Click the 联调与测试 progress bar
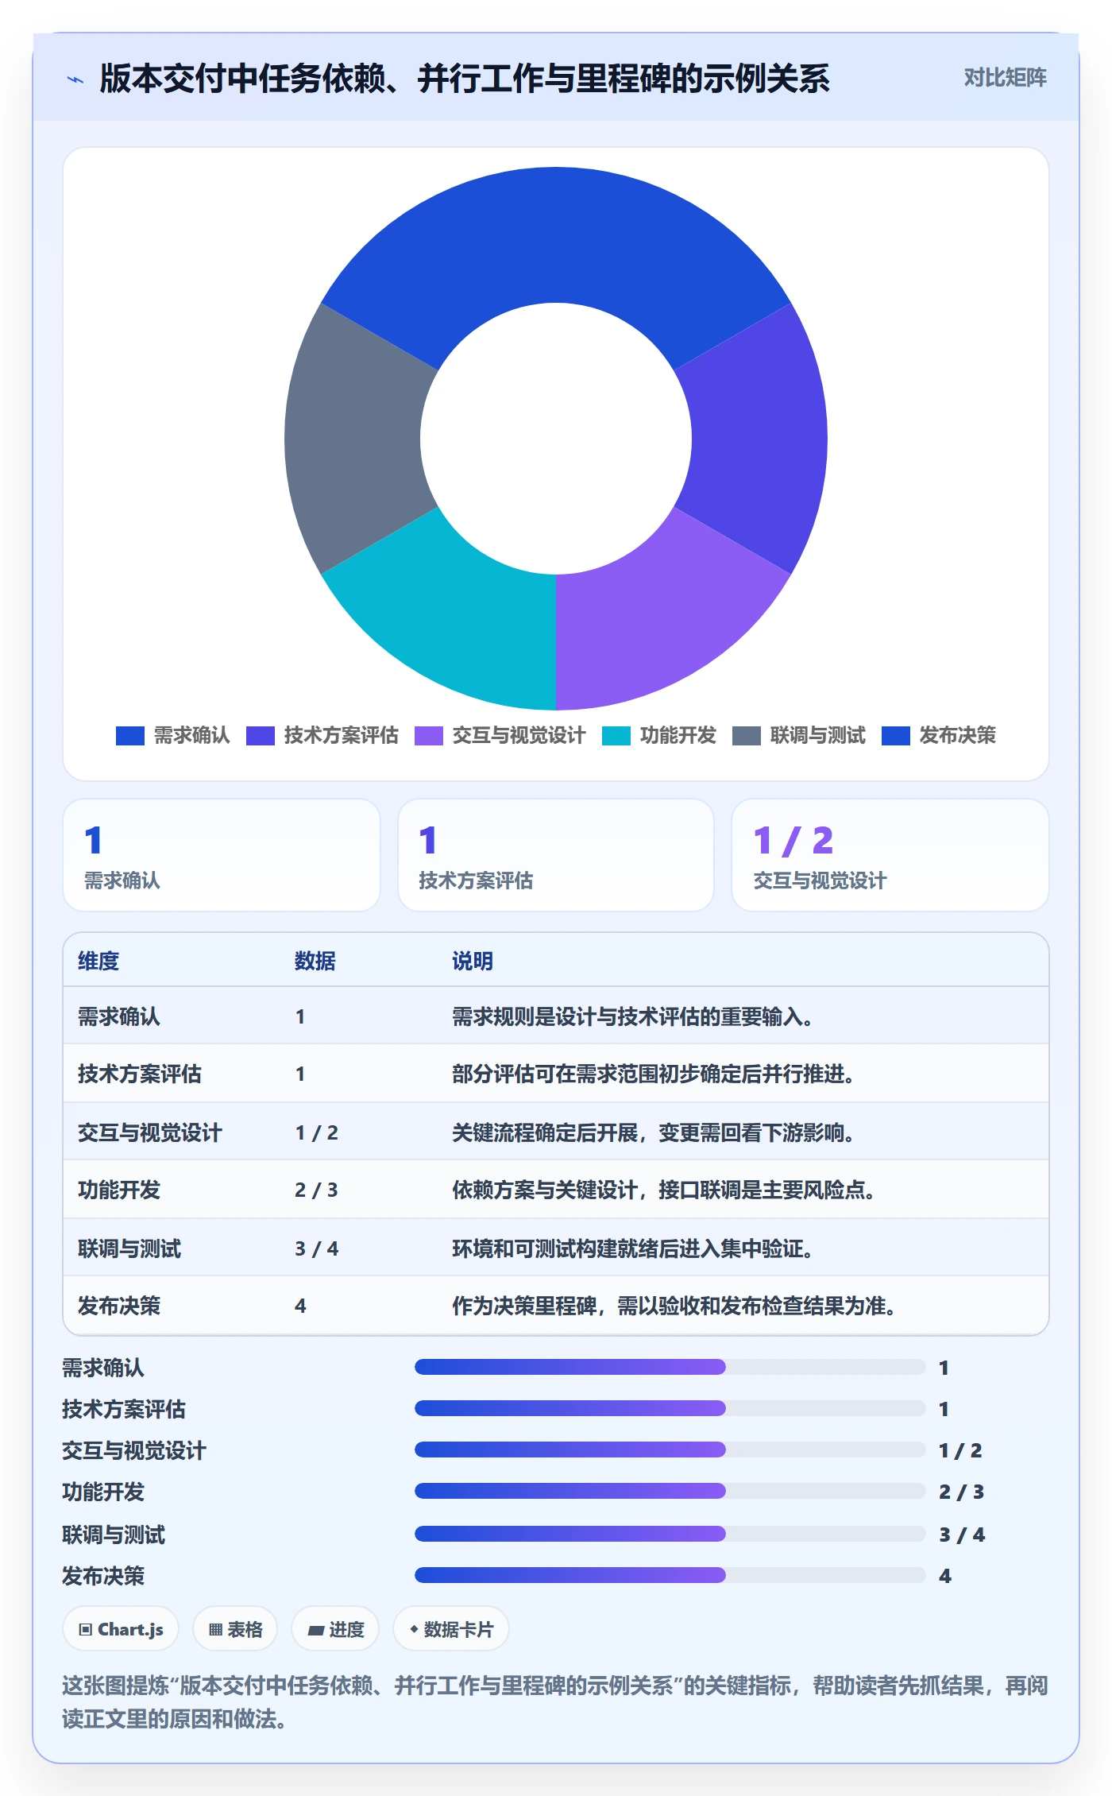Image resolution: width=1112 pixels, height=1796 pixels. pyautogui.click(x=670, y=1534)
